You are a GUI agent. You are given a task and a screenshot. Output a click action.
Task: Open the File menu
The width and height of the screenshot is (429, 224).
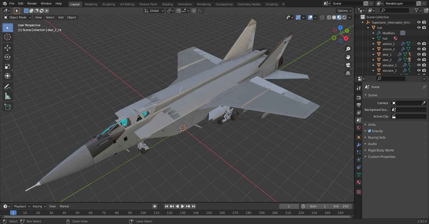click(x=12, y=3)
